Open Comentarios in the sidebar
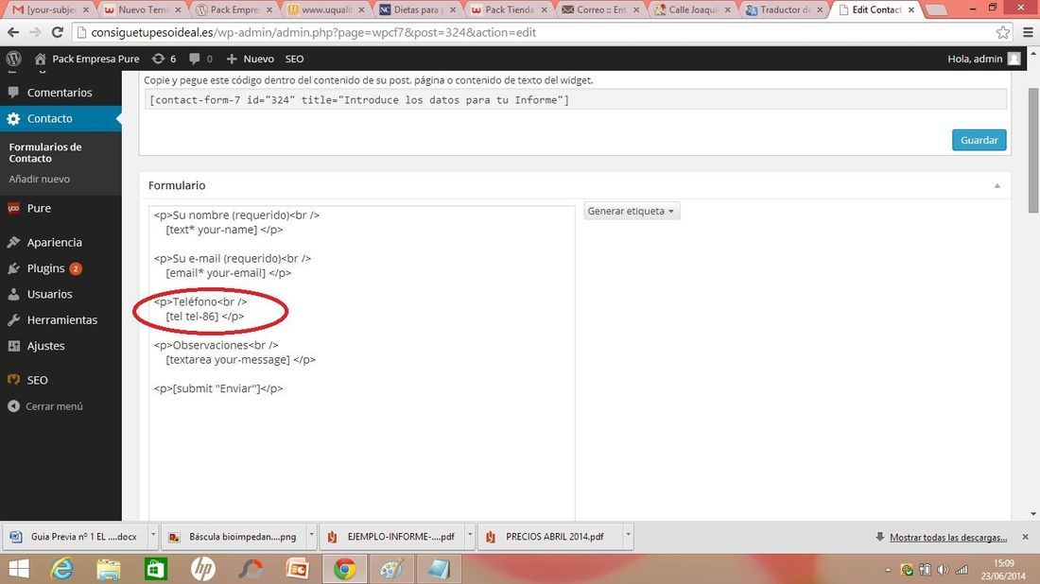This screenshot has width=1040, height=584. click(x=61, y=93)
